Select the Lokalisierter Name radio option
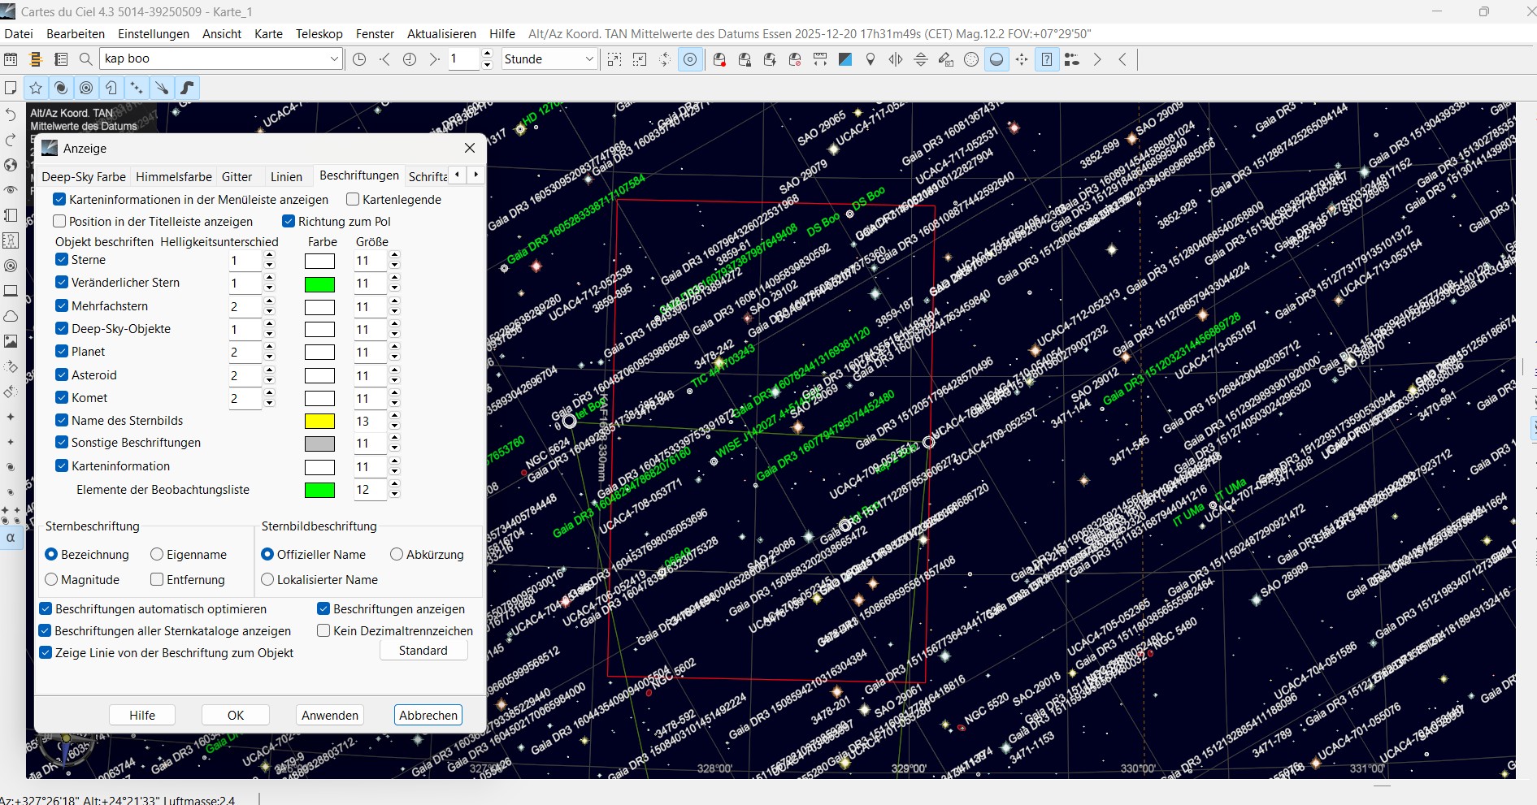 (267, 580)
